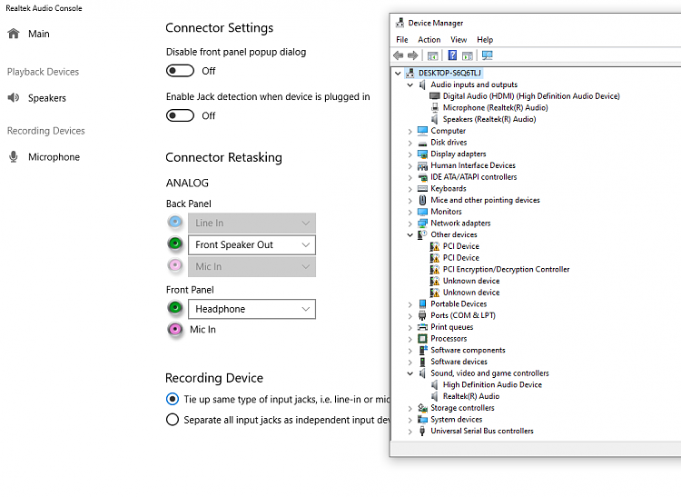The height and width of the screenshot is (497, 681).
Task: Collapse Other devices category
Action: point(410,234)
